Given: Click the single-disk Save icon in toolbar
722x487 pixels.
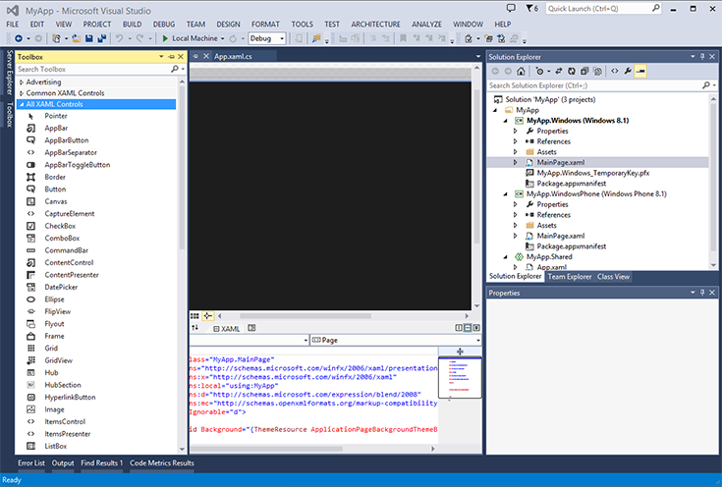Looking at the screenshot, I should pyautogui.click(x=89, y=38).
